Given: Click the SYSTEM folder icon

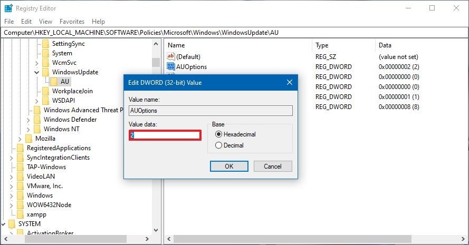Looking at the screenshot, I should (12, 224).
